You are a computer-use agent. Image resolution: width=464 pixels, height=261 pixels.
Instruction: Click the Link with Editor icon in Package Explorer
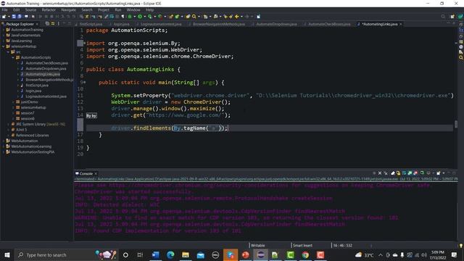coord(53,24)
